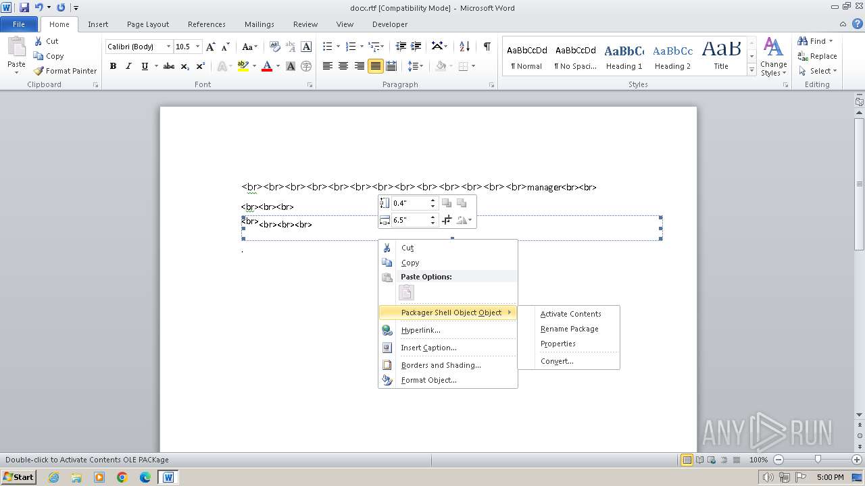Select Justify paragraph alignment
This screenshot has width=865, height=486.
[x=375, y=66]
